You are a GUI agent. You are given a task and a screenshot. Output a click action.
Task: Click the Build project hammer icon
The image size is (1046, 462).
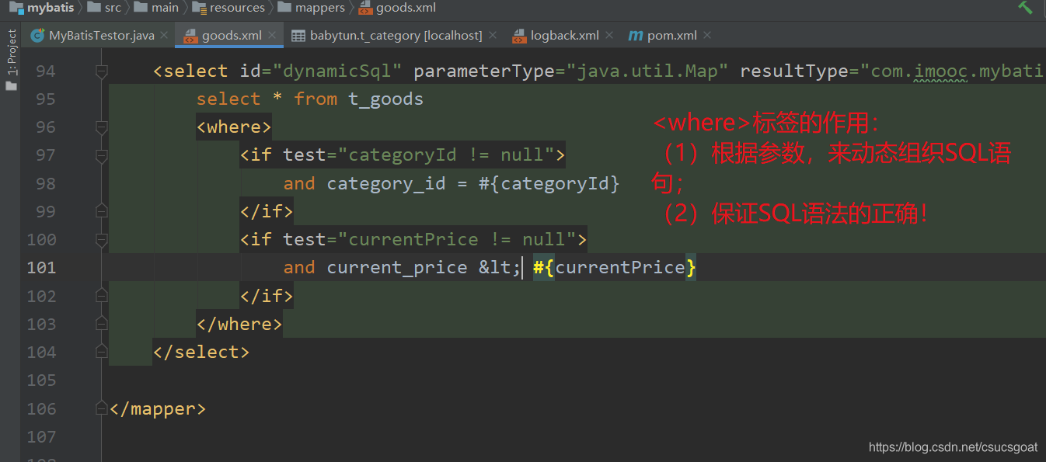[1026, 7]
